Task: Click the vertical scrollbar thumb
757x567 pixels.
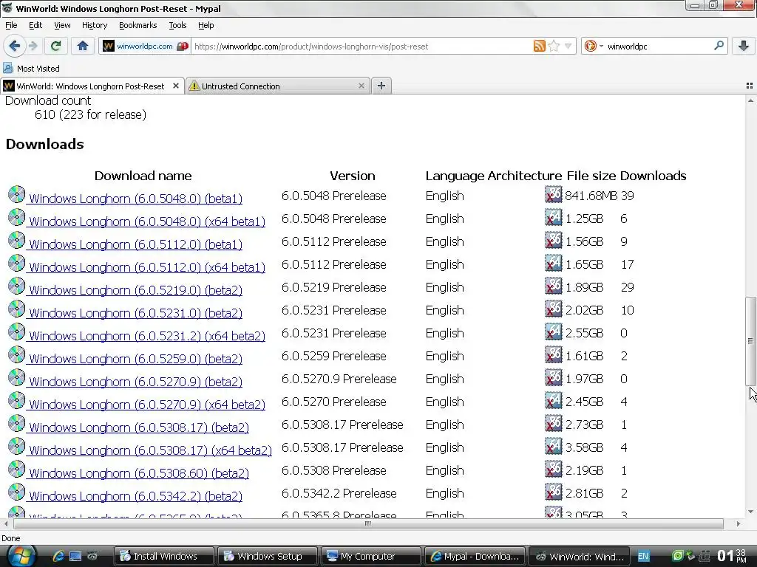Action: point(751,341)
